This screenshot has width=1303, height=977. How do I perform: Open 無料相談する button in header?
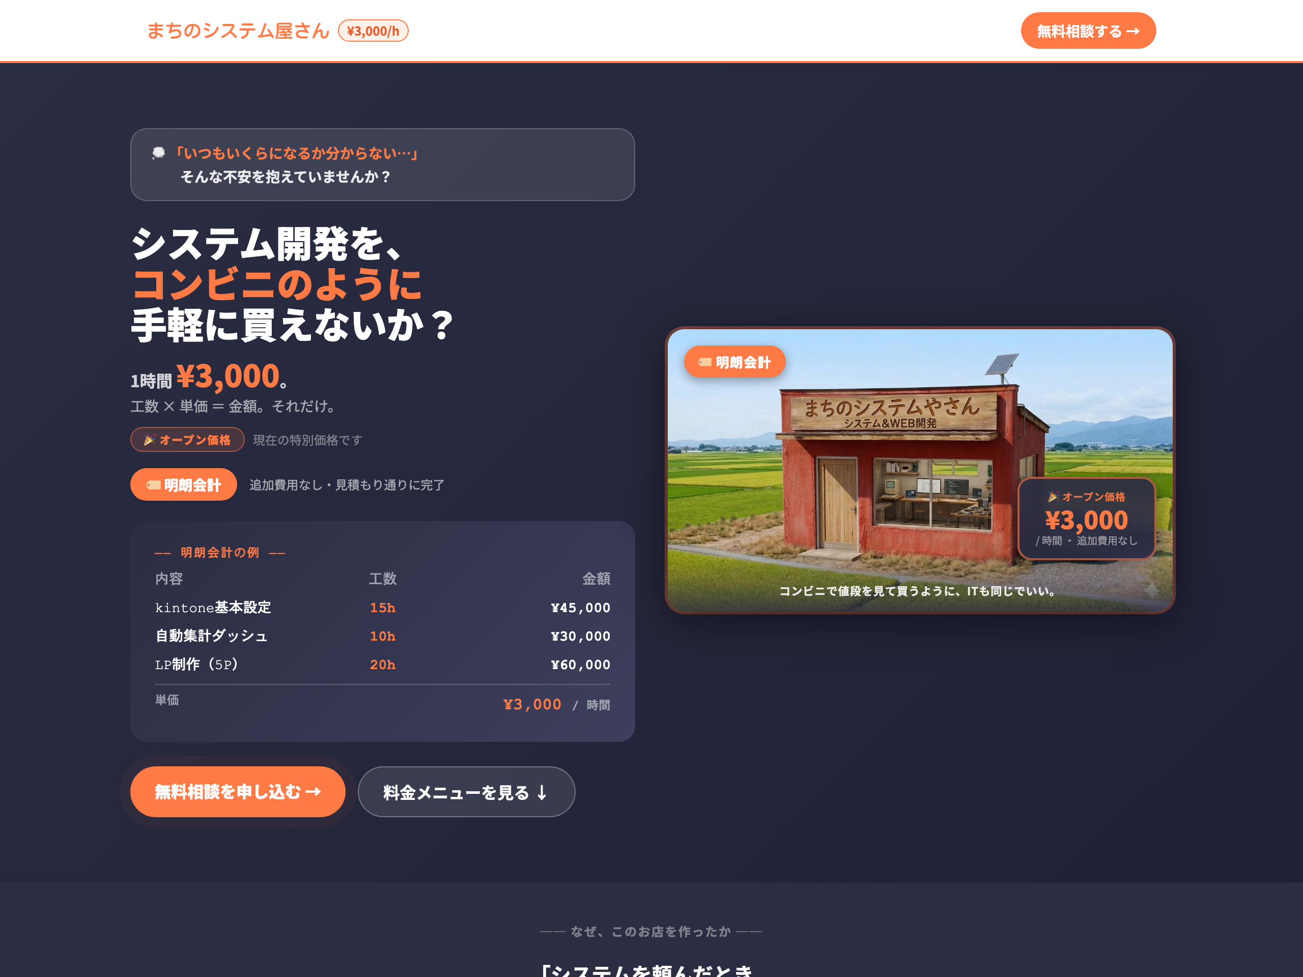coord(1088,31)
